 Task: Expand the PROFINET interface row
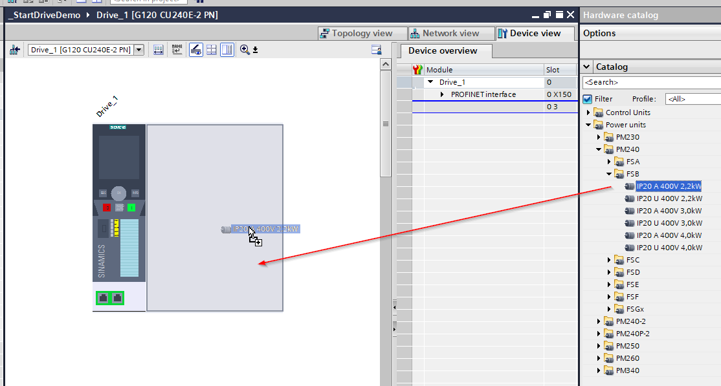pyautogui.click(x=442, y=94)
